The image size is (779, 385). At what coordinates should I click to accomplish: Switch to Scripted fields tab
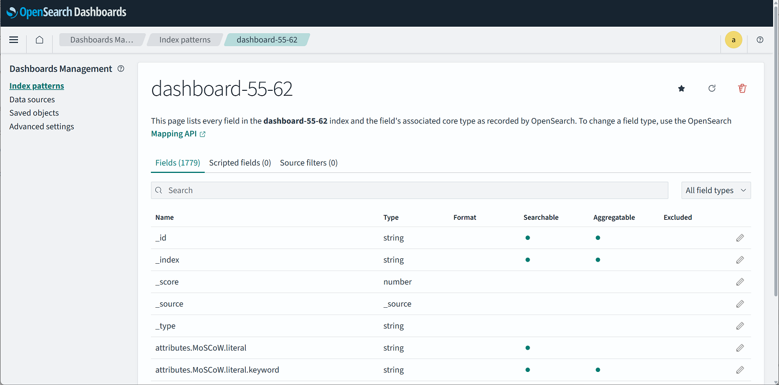[240, 163]
